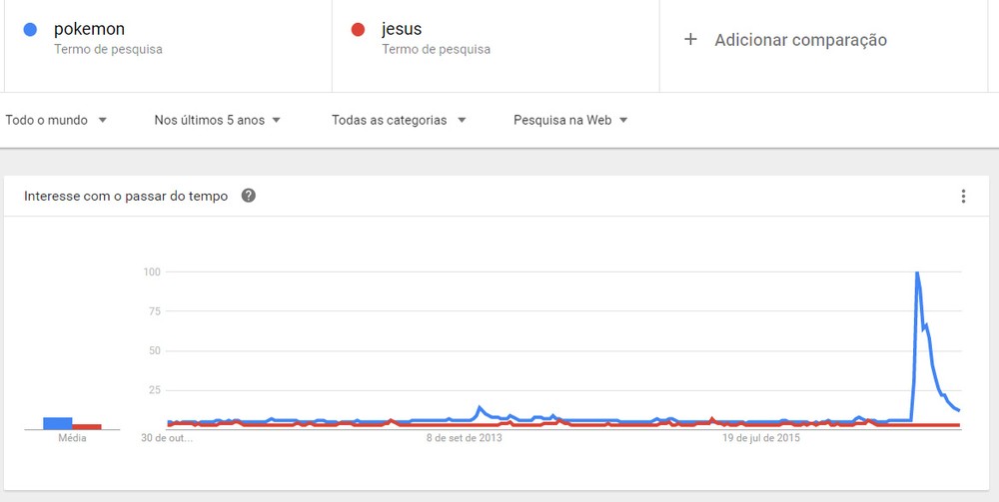The image size is (999, 502).
Task: Open the Todo o mundo region dropdown
Action: (56, 120)
